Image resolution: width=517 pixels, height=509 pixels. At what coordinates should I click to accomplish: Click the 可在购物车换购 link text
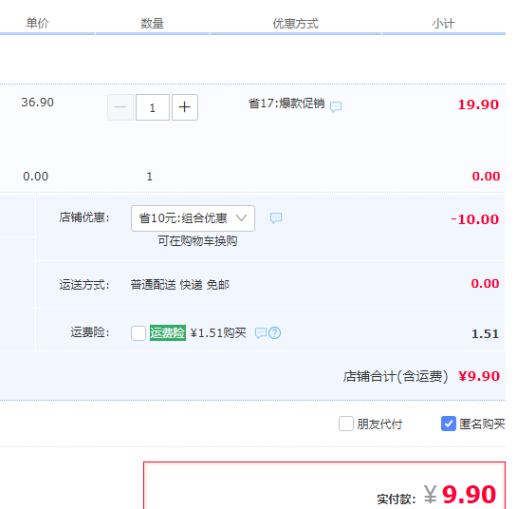point(197,241)
